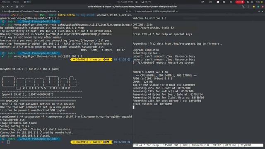Screen dimensions: 265x149
Task: Click the lower '39ef9112 master' git prompt segment
Action: coord(91,142)
